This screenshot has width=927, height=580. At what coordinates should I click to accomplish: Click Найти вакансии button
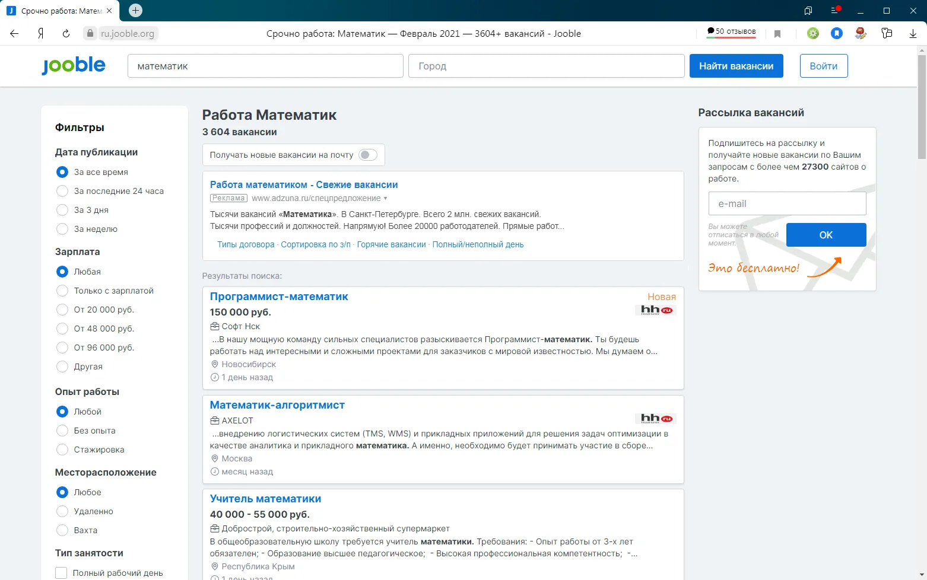click(x=736, y=66)
